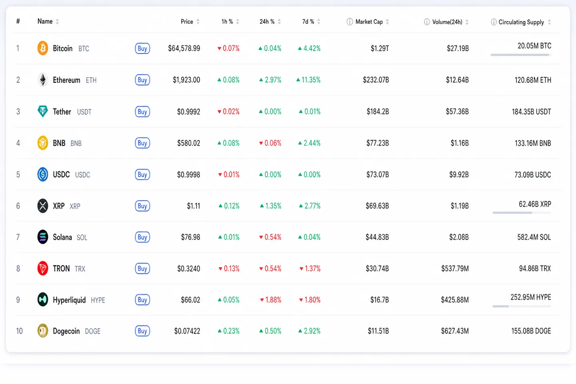Click the Ethereum coin logo icon

pyautogui.click(x=43, y=80)
